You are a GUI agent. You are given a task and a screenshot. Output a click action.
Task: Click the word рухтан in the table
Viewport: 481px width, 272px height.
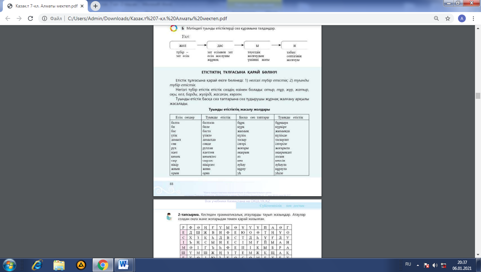pyautogui.click(x=208, y=148)
